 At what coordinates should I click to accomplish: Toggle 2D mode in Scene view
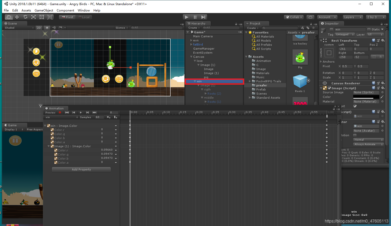pos(39,28)
